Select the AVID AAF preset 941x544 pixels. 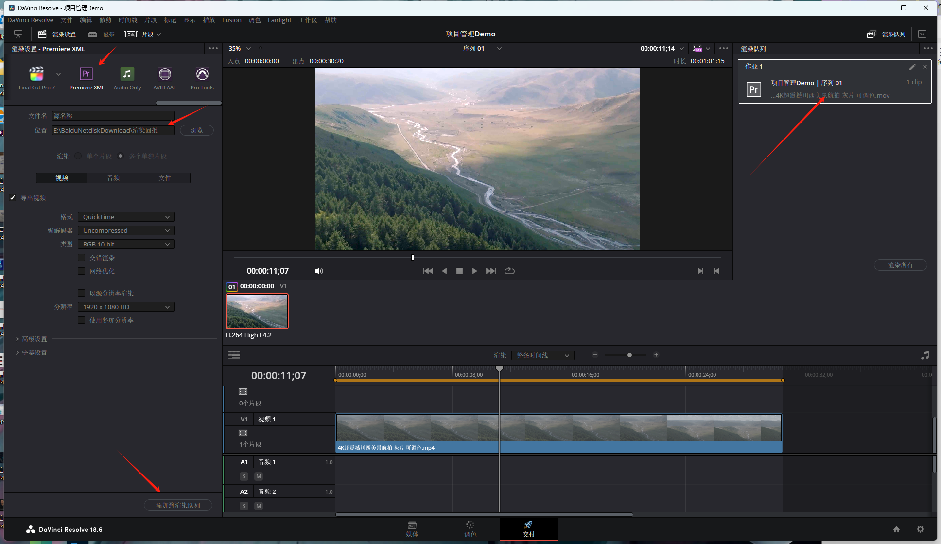tap(165, 74)
